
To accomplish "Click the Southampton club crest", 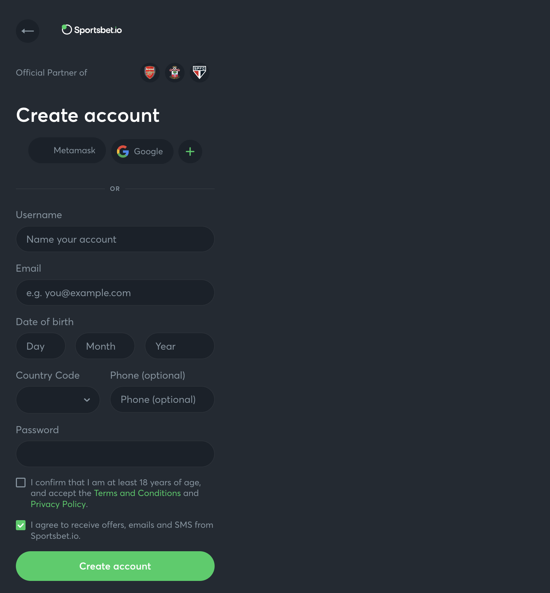I will click(175, 73).
